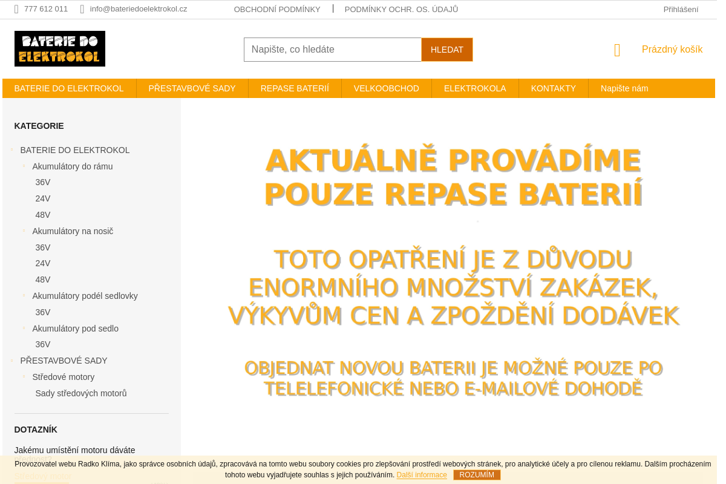Screen dimensions: 726x484
Task: Select BATERIE DO ELEKTROKOL in the category tree
Action: pyautogui.click(x=75, y=150)
